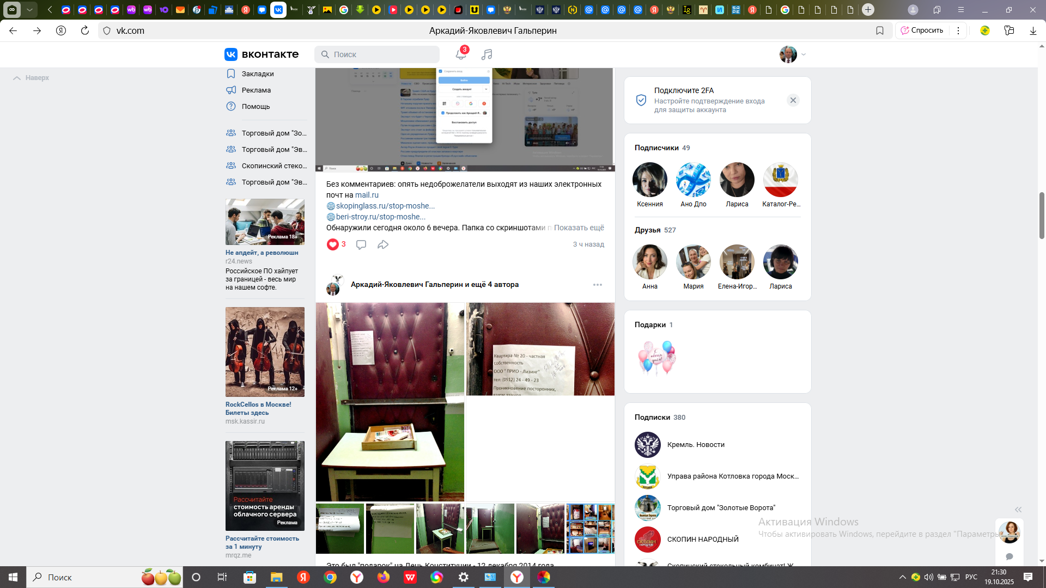Screen dimensions: 1046x588
Task: Expand profile menu next to avatar
Action: coord(804,54)
